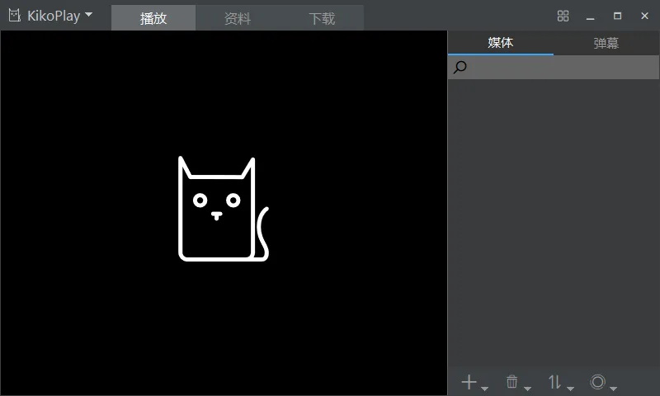This screenshot has width=660, height=396.
Task: Open the plus add-media button
Action: pyautogui.click(x=472, y=382)
